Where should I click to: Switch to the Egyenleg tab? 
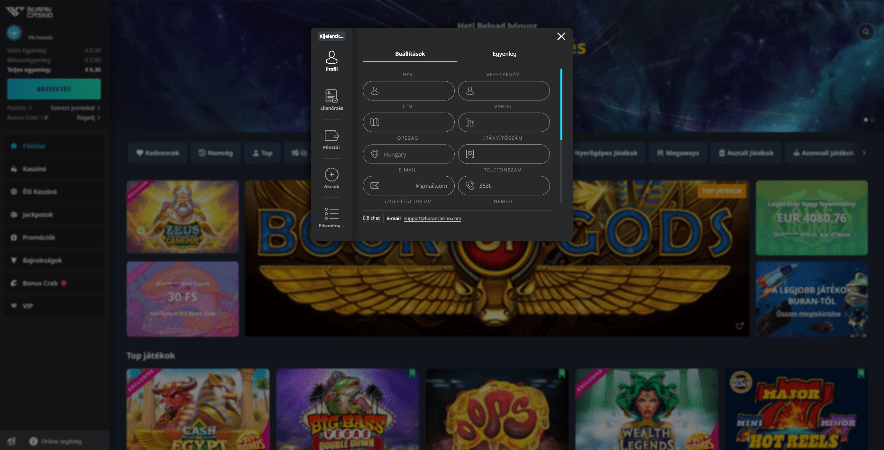504,54
